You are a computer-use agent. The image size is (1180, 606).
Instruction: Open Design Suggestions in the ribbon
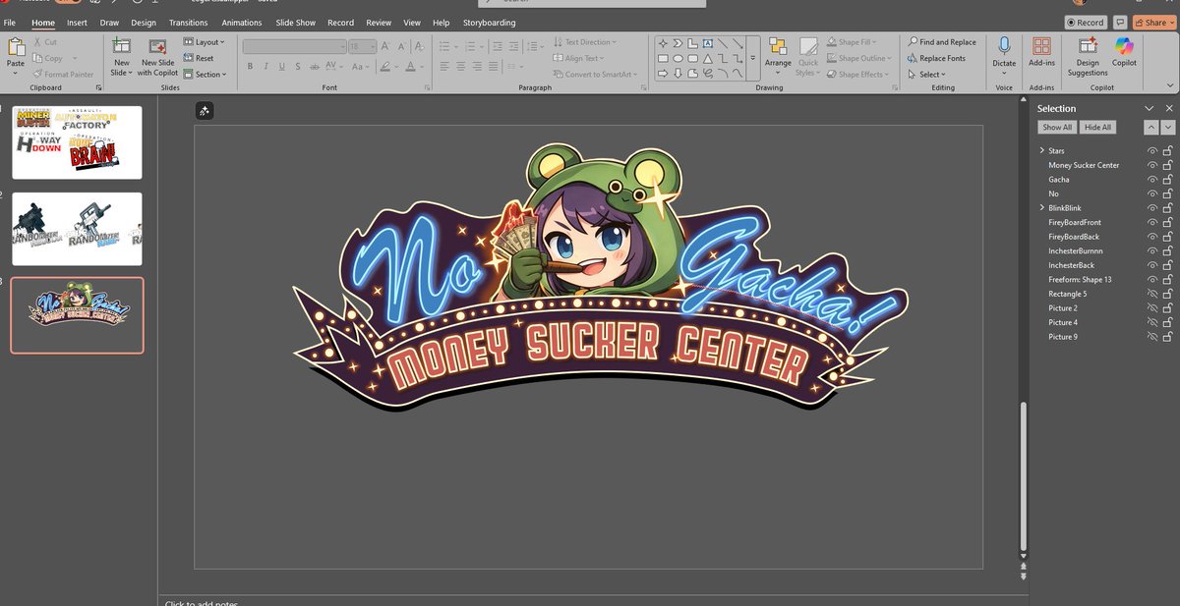tap(1087, 54)
